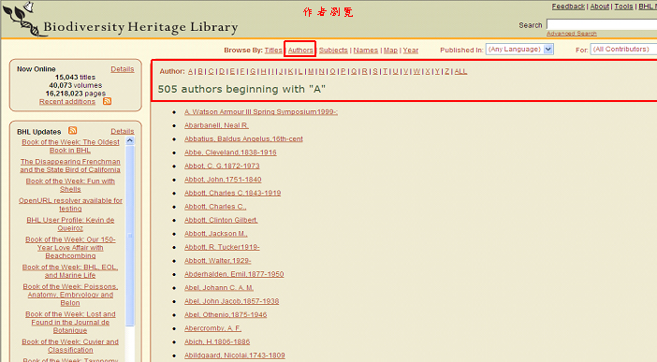Show authors beginning with letter B
657x362 pixels.
click(x=200, y=71)
